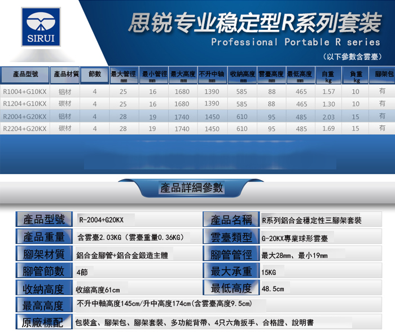Click the 節數 column header

tap(94, 75)
